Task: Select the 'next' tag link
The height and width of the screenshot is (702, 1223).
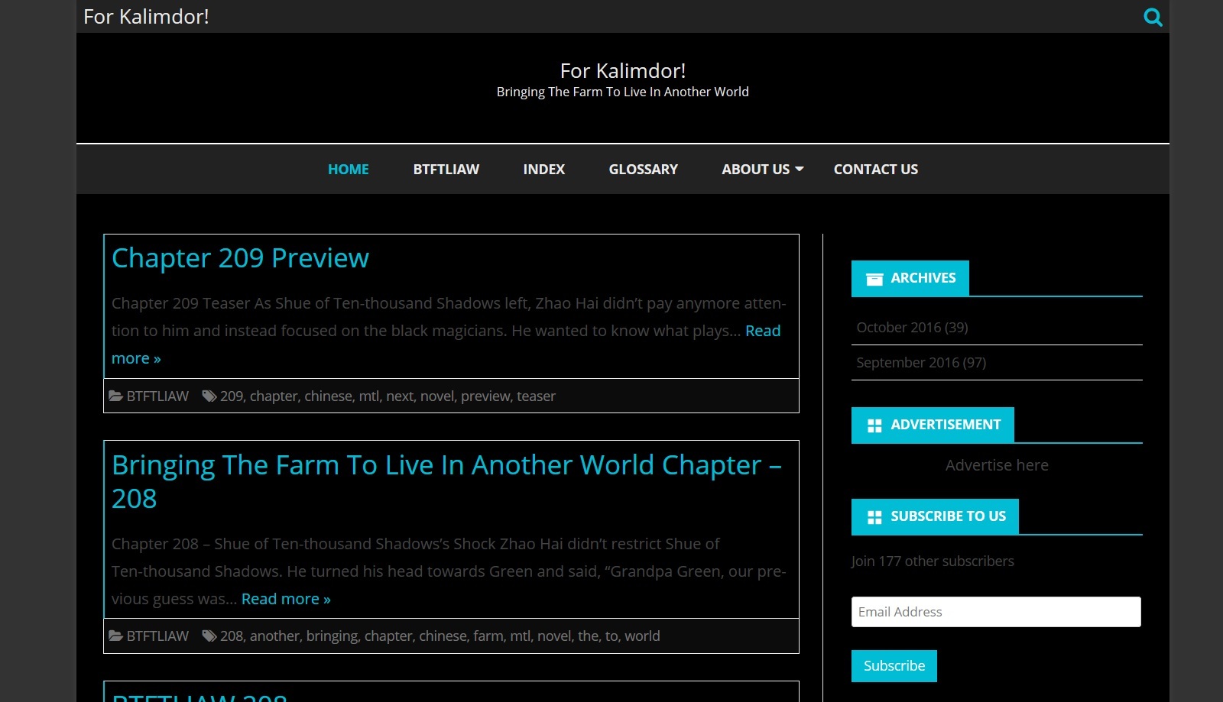Action: pyautogui.click(x=400, y=396)
